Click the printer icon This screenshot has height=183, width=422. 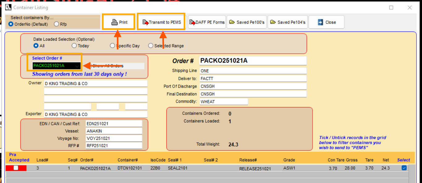pos(114,22)
